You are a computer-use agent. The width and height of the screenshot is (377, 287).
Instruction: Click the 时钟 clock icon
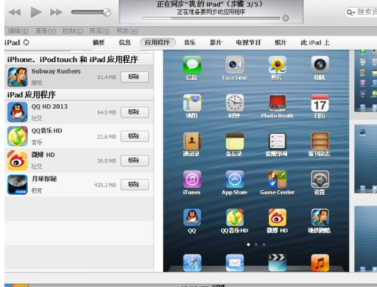[234, 103]
